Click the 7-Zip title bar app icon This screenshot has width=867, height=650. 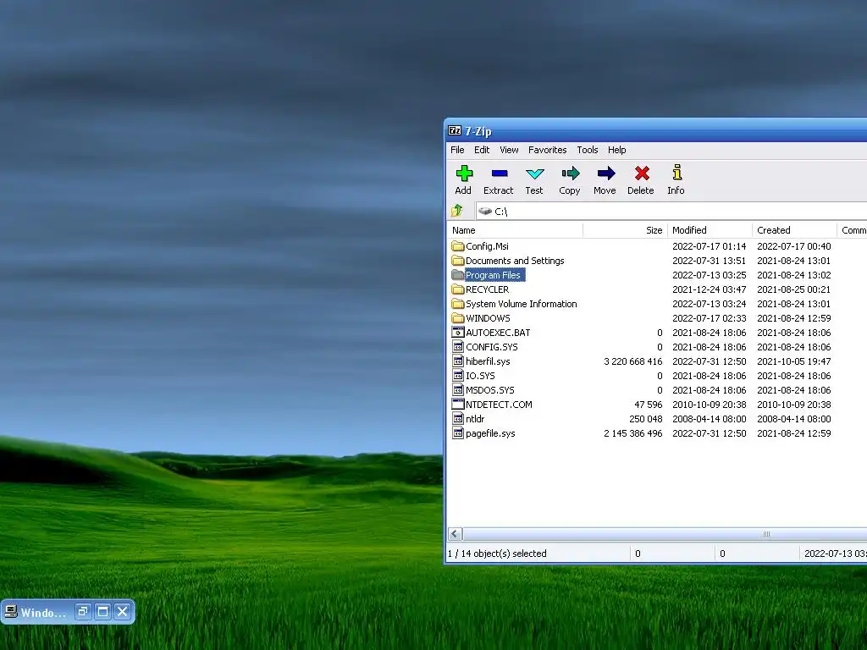click(455, 131)
